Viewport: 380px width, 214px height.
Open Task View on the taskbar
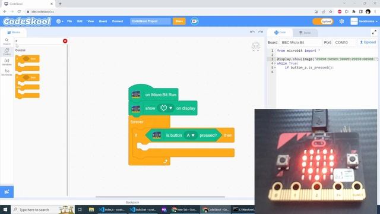coord(80,209)
